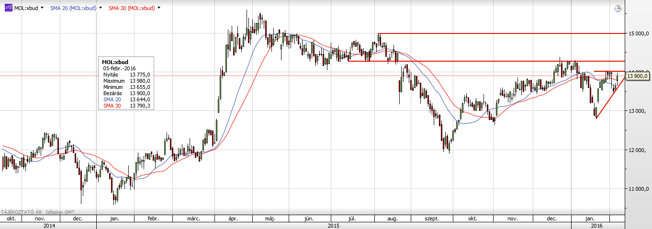Click the 13 900,0 current price tag
This screenshot has height=229, width=652.
coord(637,76)
